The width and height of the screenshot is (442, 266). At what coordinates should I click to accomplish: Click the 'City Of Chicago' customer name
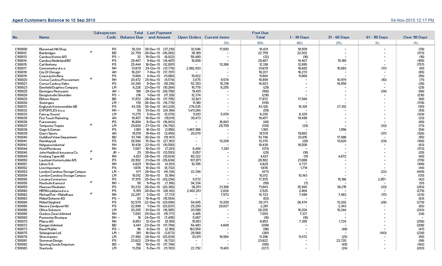pyautogui.click(x=50, y=72)
